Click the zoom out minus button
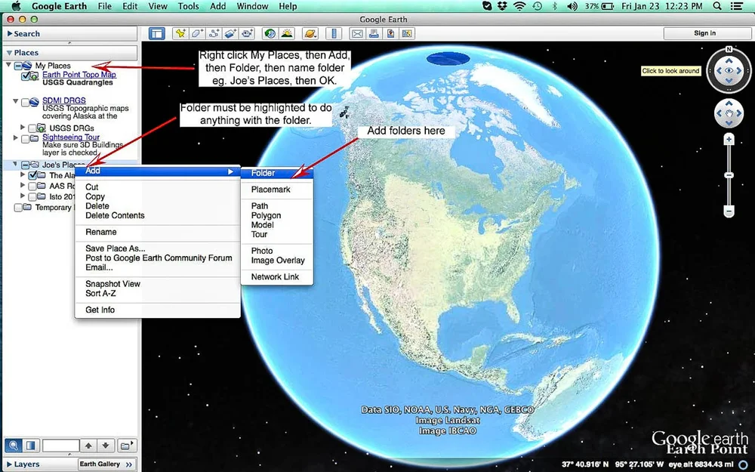This screenshot has width=755, height=472. click(729, 211)
